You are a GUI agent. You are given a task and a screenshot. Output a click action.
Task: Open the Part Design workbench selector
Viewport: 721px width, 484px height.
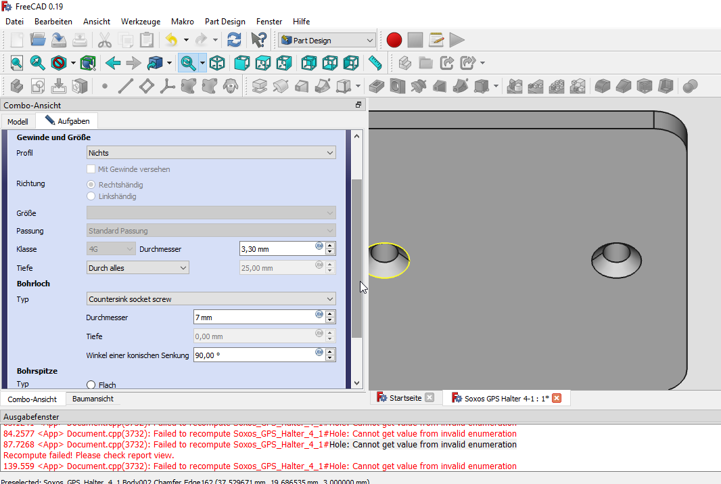click(x=327, y=41)
